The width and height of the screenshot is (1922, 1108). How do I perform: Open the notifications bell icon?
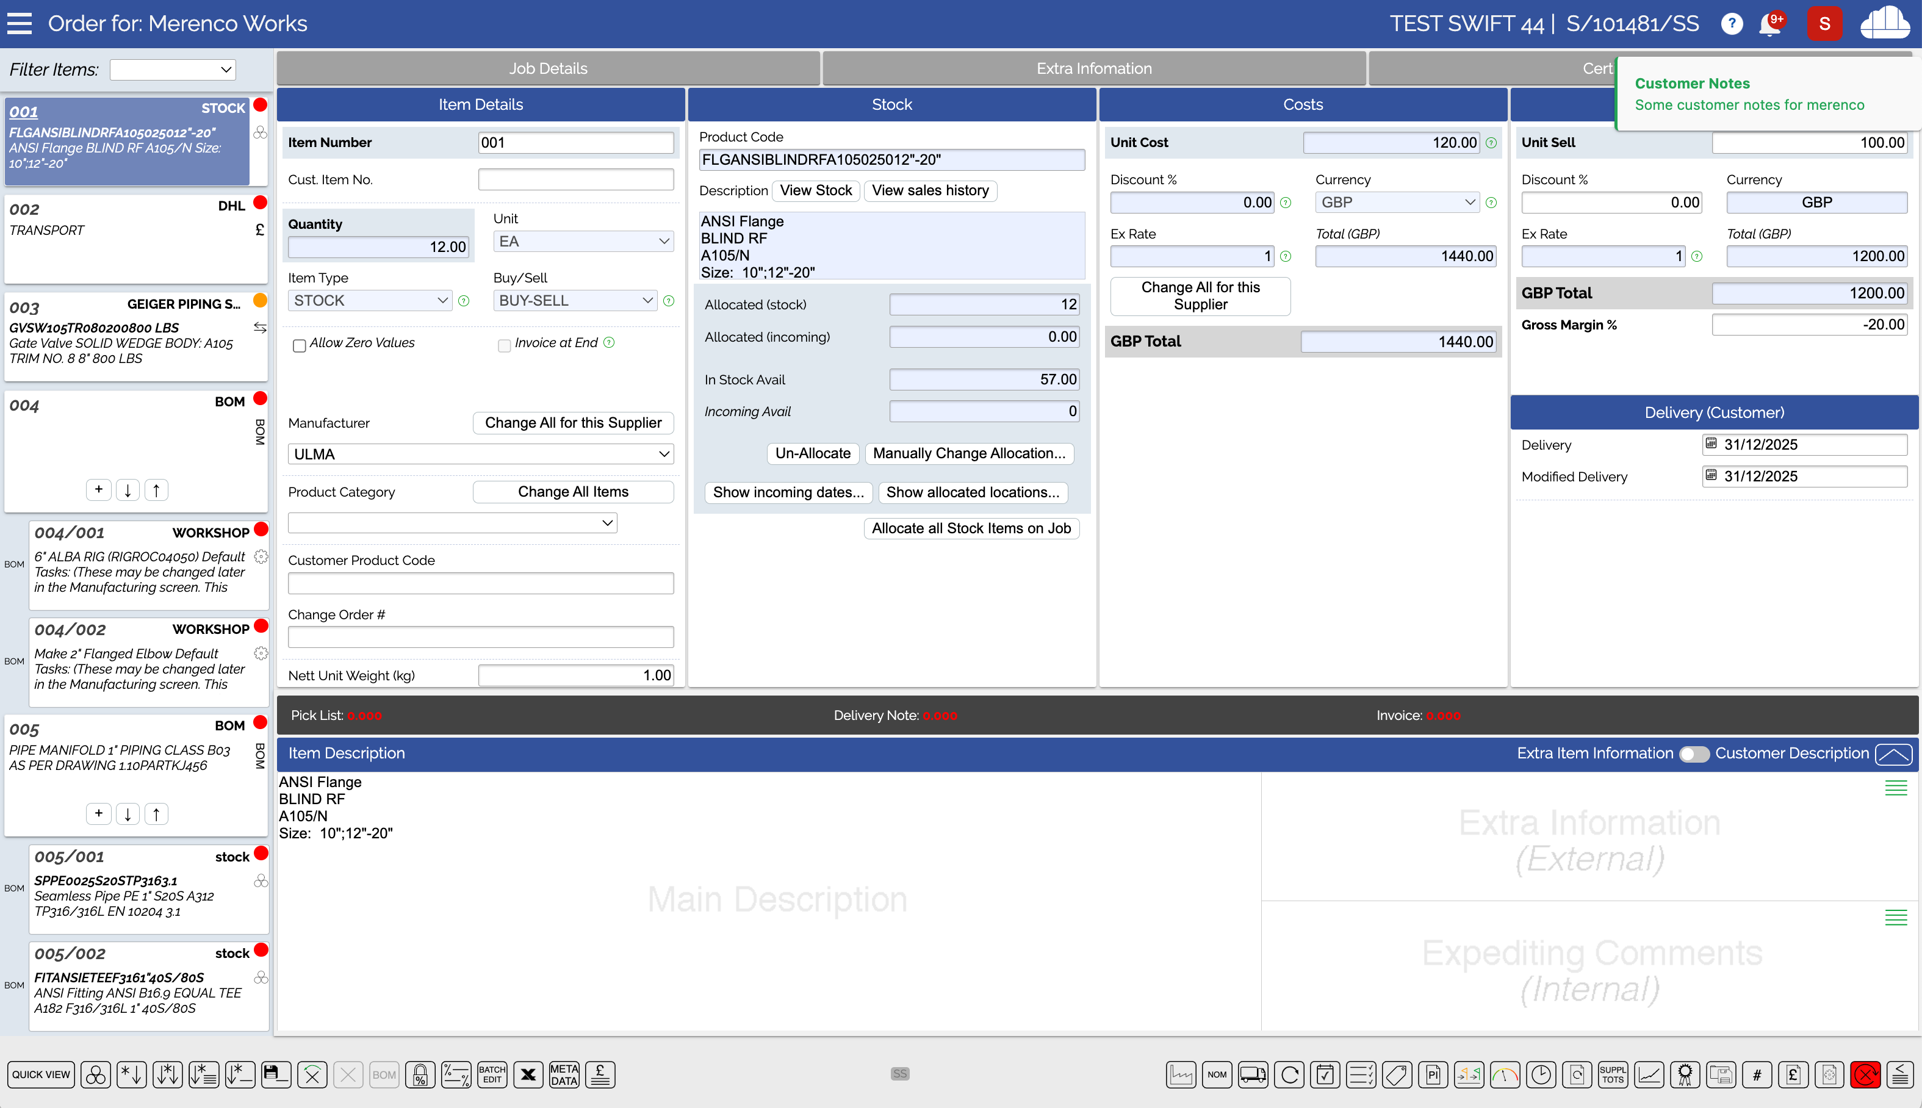point(1770,24)
